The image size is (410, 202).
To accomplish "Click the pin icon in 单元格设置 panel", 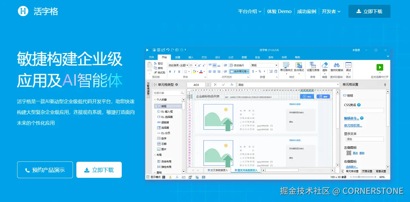I will (385, 85).
